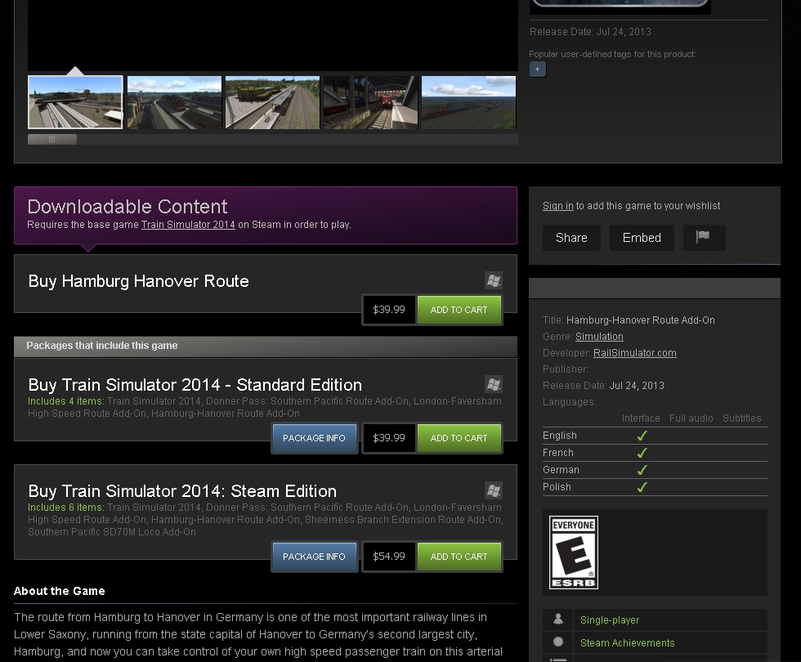The height and width of the screenshot is (662, 801).
Task: Click the French interface checkmark
Action: click(642, 453)
